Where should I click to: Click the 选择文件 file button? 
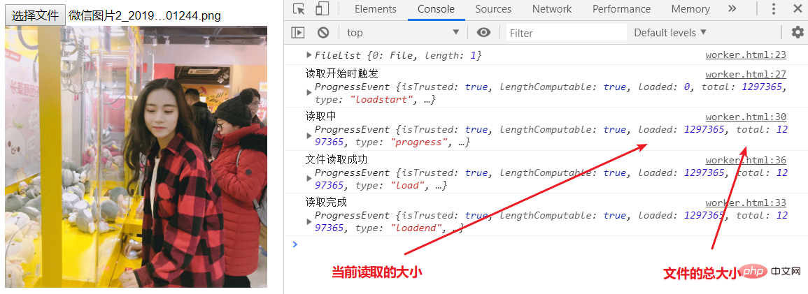(36, 15)
